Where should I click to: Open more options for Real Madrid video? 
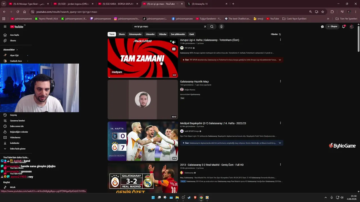[x=280, y=164]
